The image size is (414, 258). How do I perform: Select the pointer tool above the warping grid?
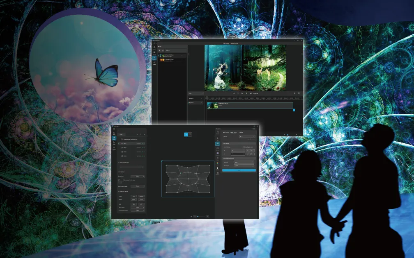point(186,134)
